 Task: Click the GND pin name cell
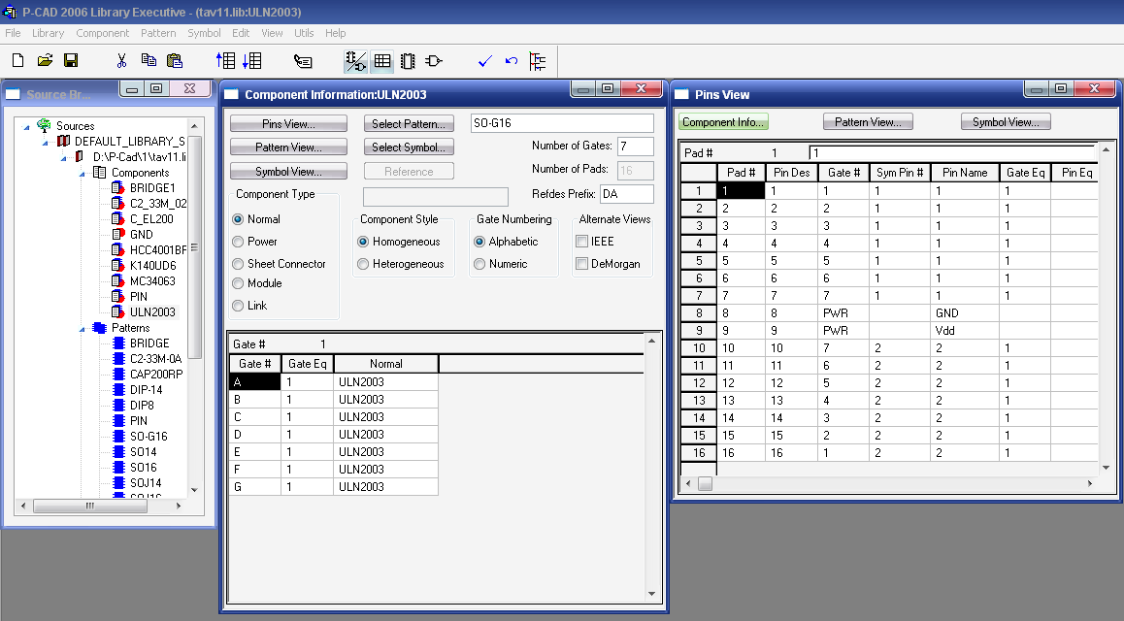click(x=964, y=313)
